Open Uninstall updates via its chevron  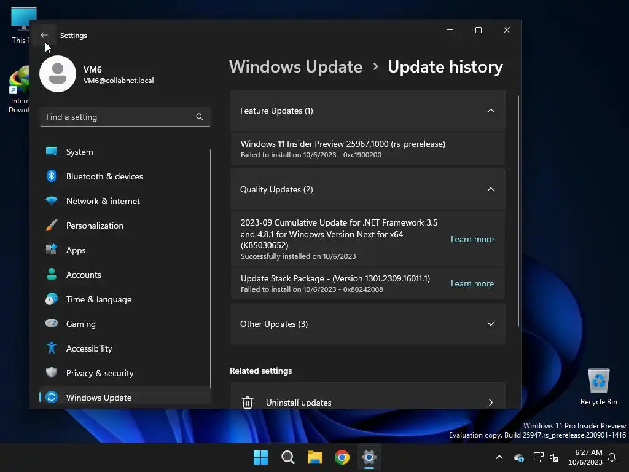coord(491,403)
